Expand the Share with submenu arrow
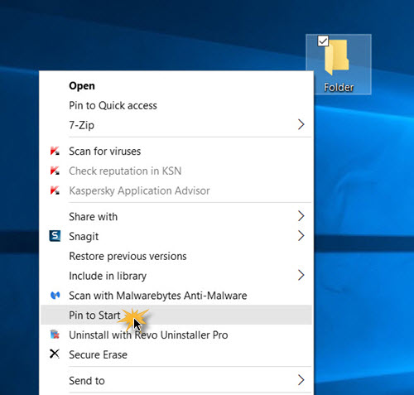This screenshot has width=414, height=395. click(301, 216)
